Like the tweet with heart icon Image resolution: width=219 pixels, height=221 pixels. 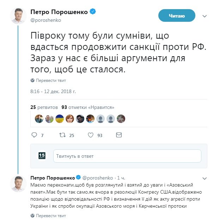point(90,135)
